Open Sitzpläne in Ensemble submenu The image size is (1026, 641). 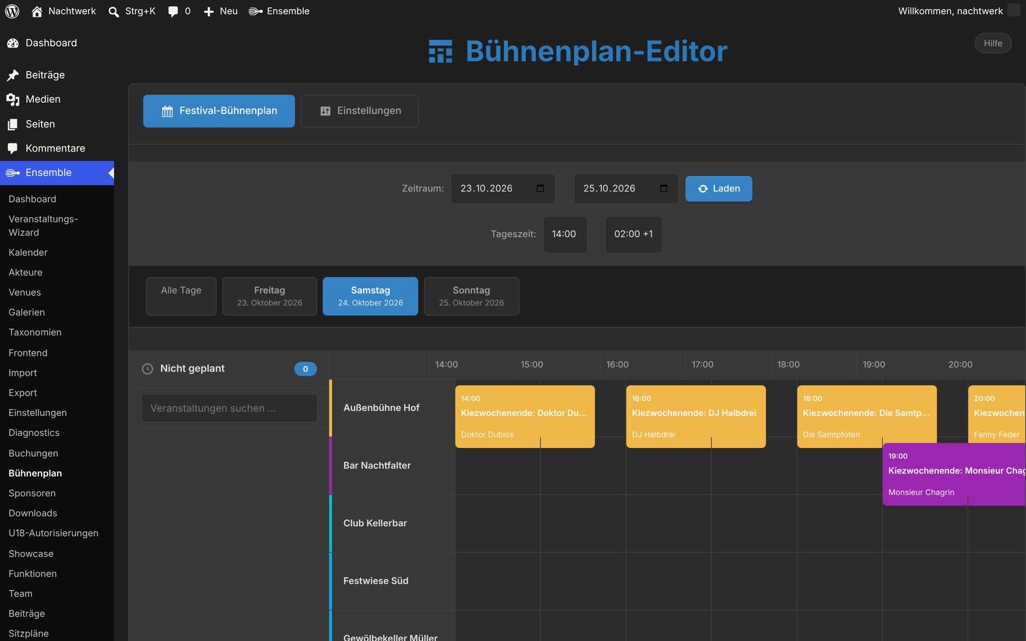(x=28, y=633)
